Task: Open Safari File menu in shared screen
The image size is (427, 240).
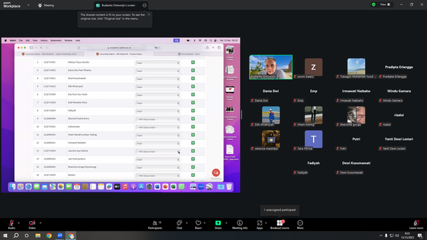Action: click(x=21, y=41)
